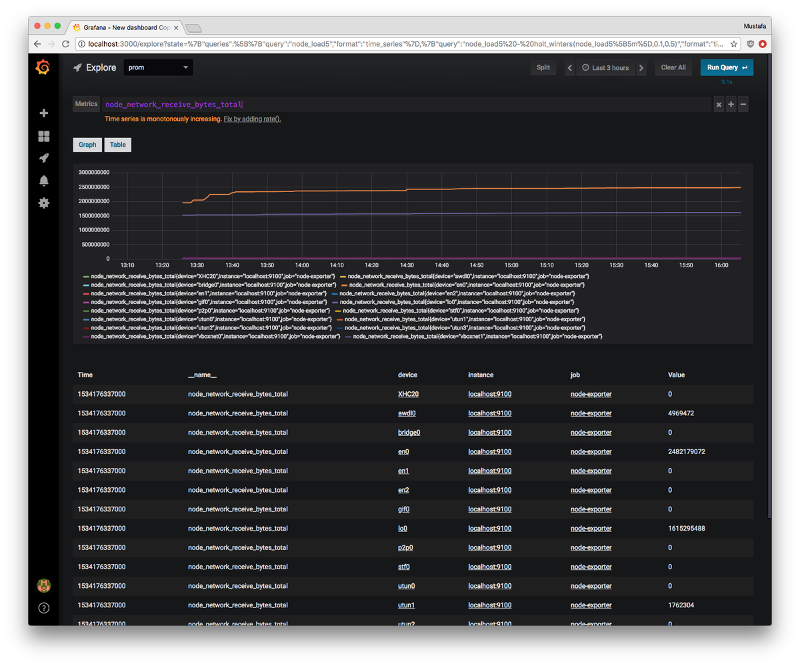Click the en0 device link
The height and width of the screenshot is (666, 800).
pos(403,451)
